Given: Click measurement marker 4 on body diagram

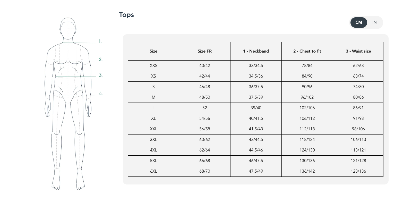Looking at the screenshot, I should pos(101,94).
